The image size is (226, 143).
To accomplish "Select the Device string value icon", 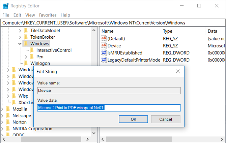I will click(x=104, y=45).
